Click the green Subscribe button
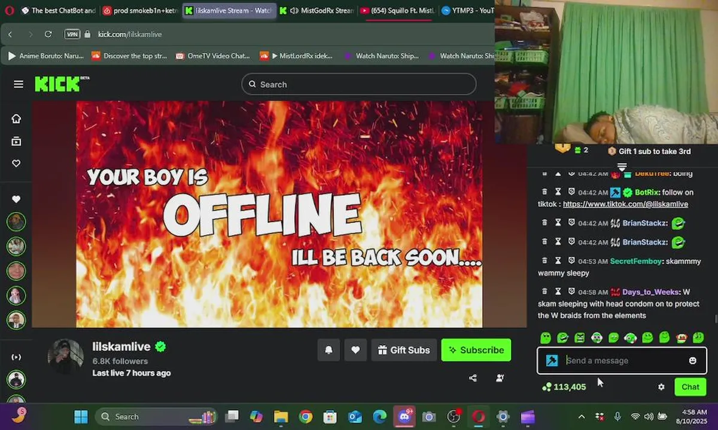Screen dimensions: 718x430 tap(476, 350)
